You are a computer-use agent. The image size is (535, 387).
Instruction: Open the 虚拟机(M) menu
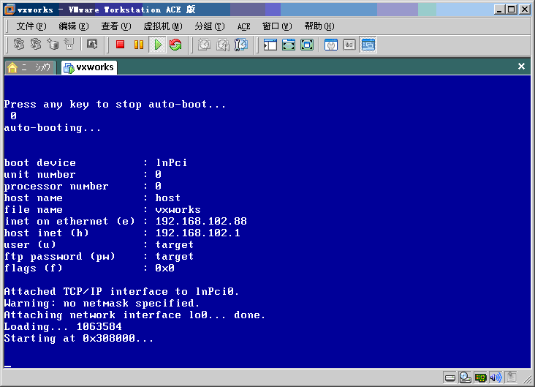click(163, 26)
